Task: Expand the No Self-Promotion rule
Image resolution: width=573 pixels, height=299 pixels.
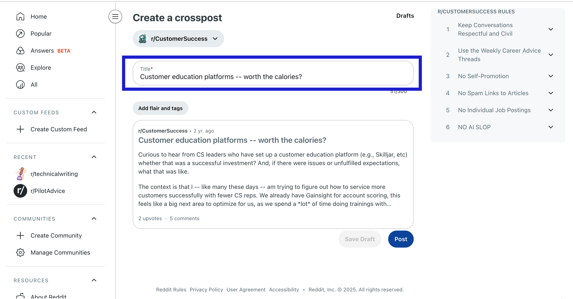Action: (551, 76)
